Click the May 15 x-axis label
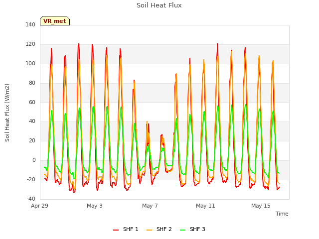This screenshot has height=239, width=319. tap(261, 206)
